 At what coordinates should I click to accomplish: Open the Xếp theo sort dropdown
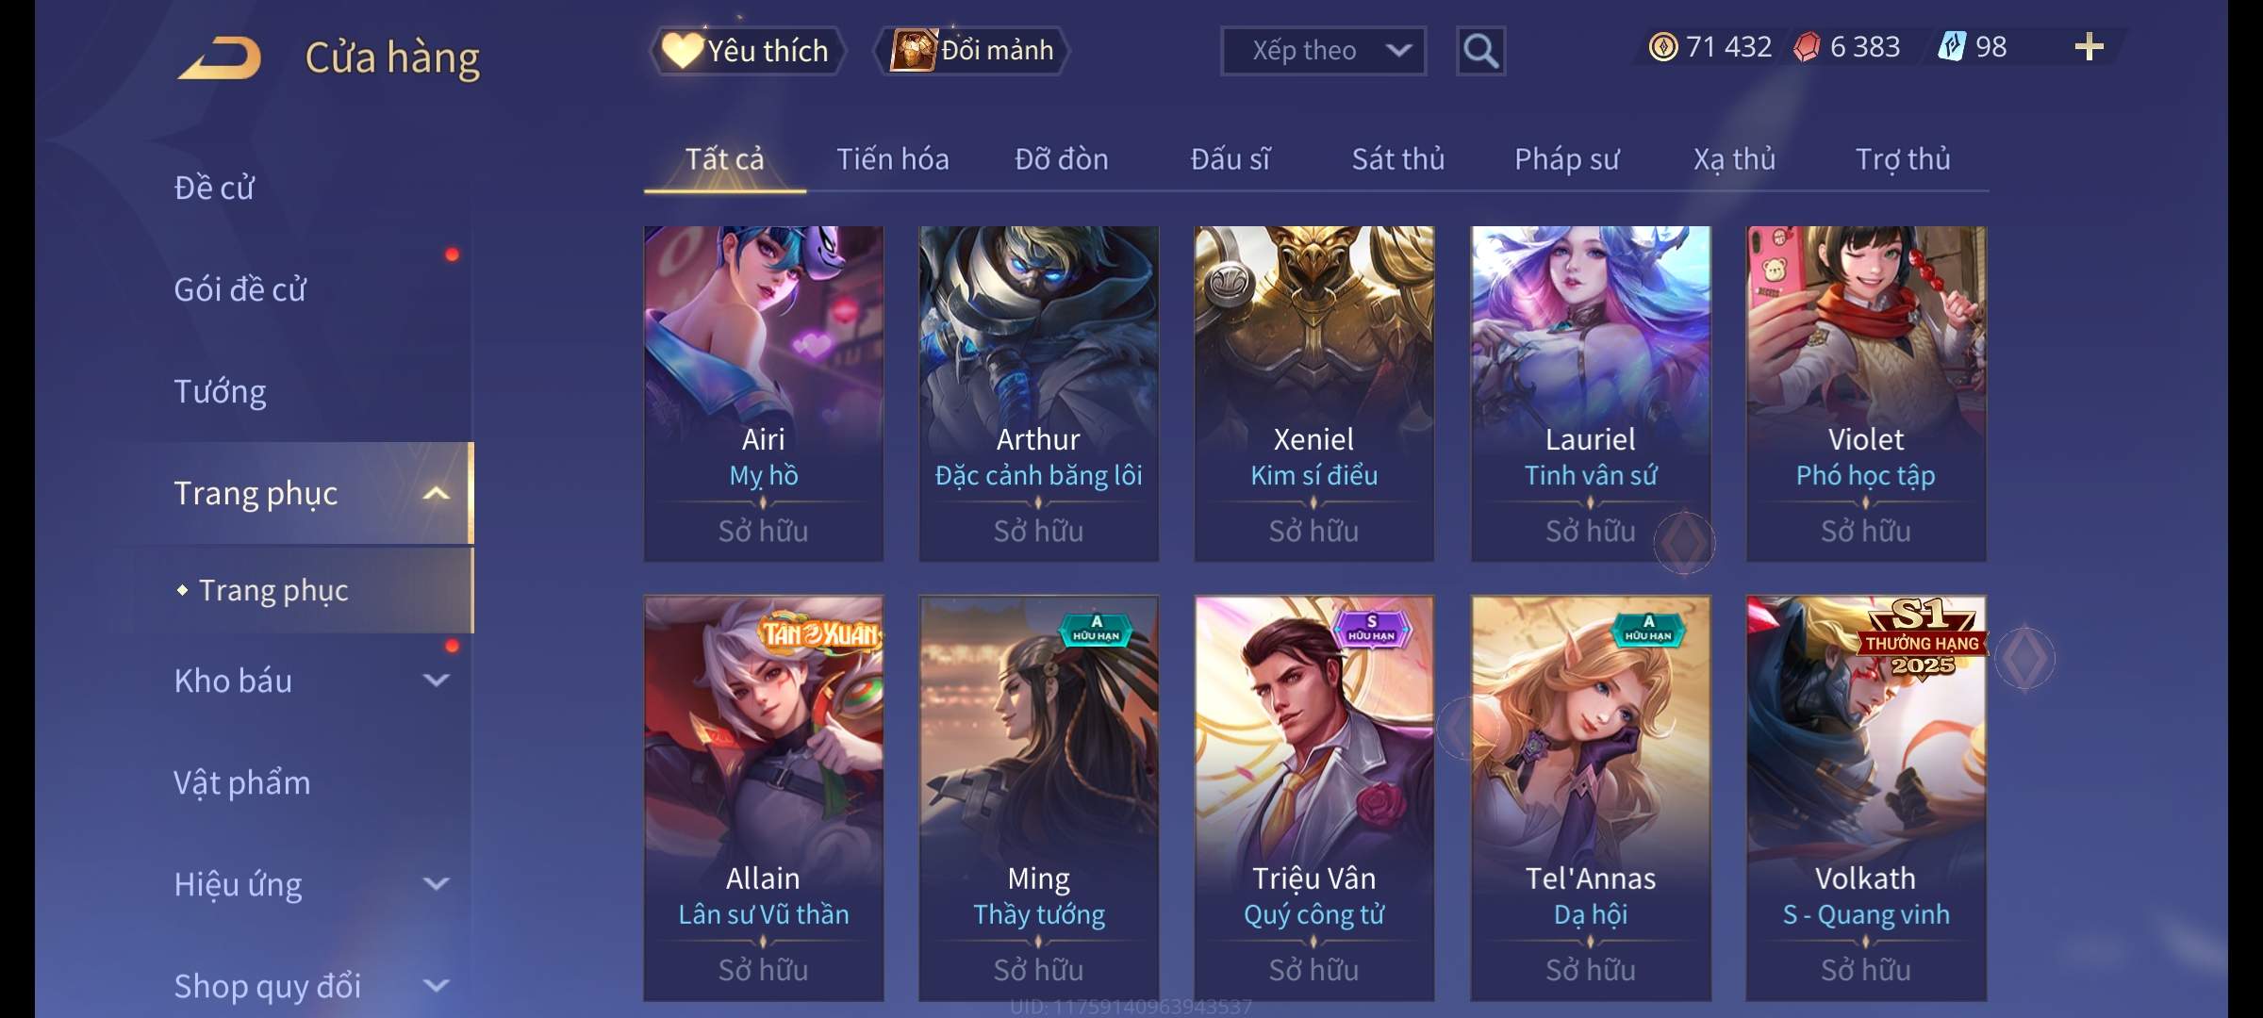point(1323,51)
